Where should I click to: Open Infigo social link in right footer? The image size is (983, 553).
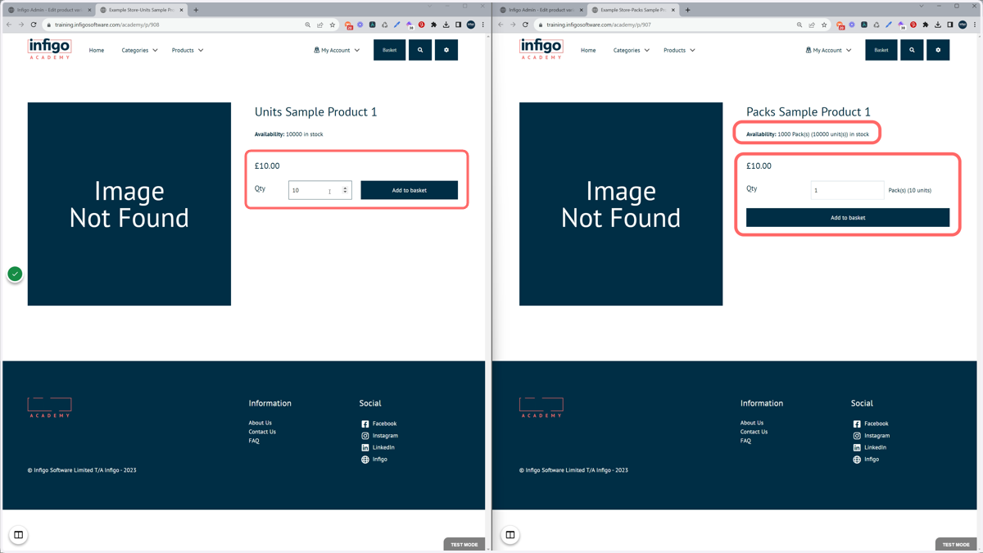(x=872, y=460)
